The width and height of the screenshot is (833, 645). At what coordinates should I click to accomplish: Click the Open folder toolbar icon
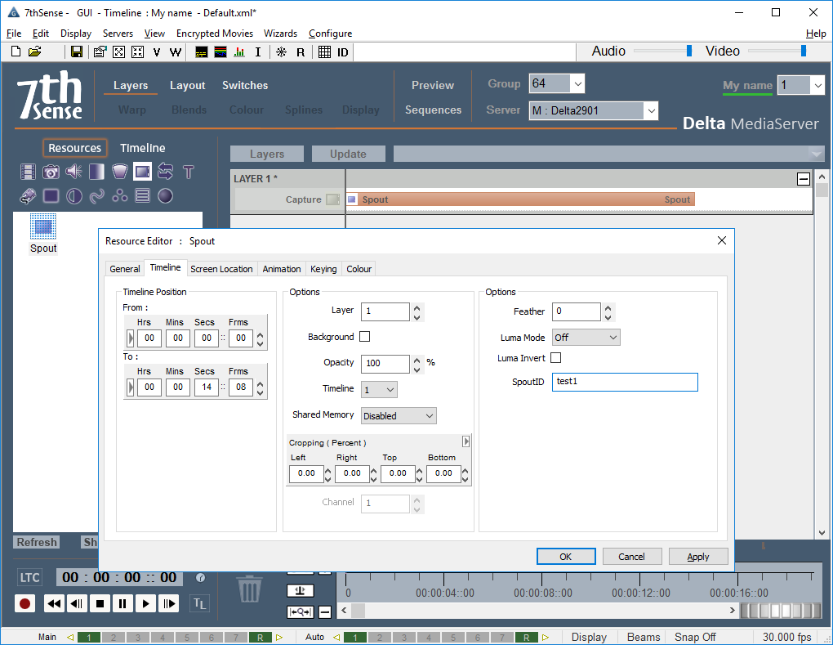point(34,52)
